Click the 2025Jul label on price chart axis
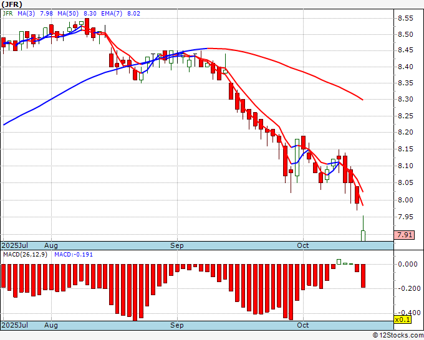This screenshot has width=424, height=340. 15,245
